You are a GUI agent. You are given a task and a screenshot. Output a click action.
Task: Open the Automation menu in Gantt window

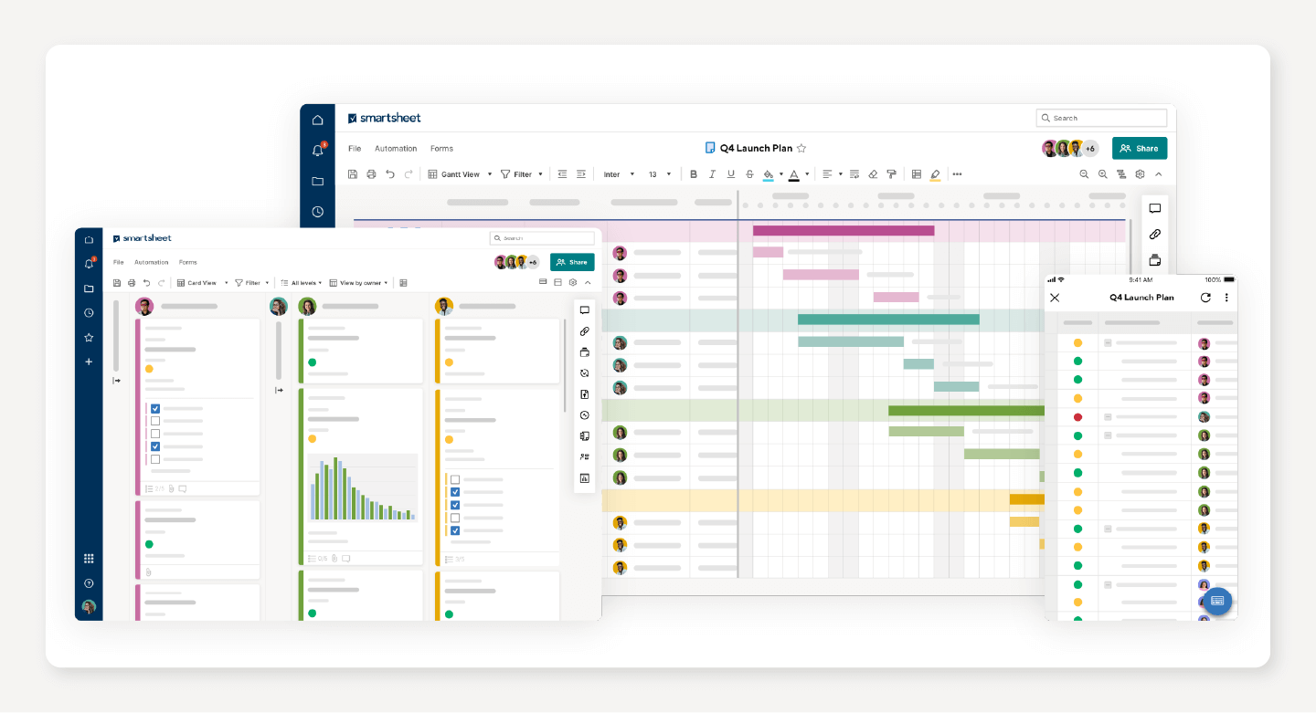click(x=396, y=149)
